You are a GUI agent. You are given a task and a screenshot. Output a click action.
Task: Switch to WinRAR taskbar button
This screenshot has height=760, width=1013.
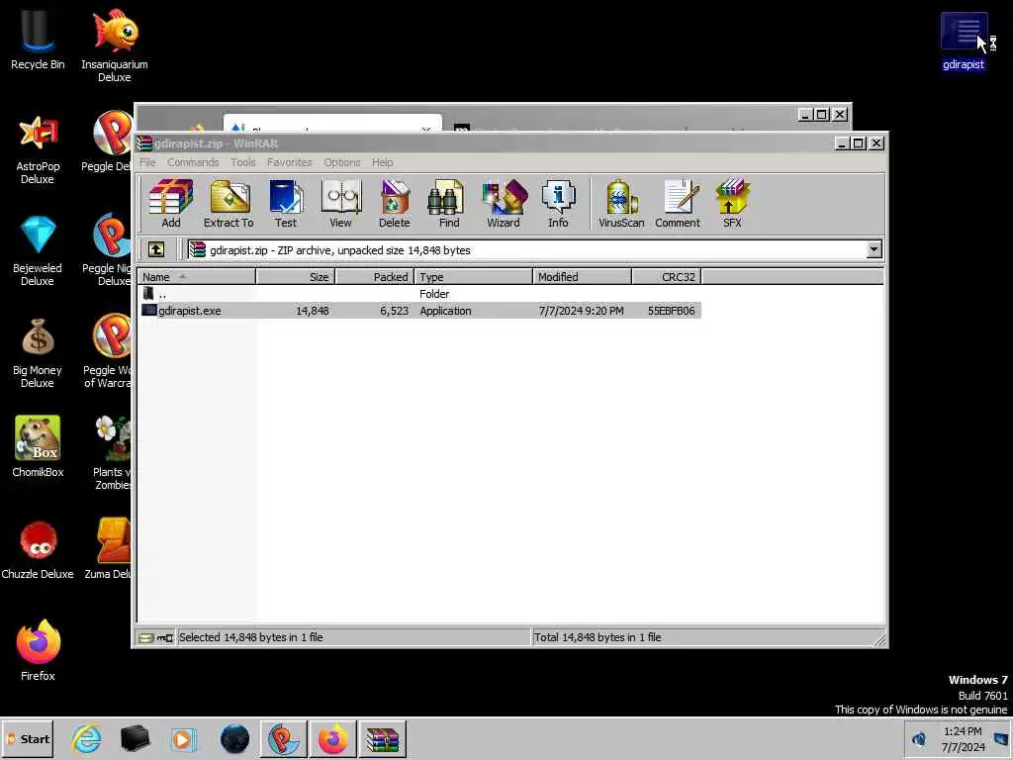(x=383, y=738)
